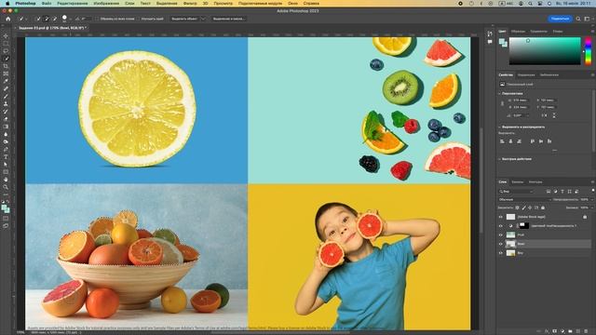The height and width of the screenshot is (335, 596).
Task: Click the hue spectrum slider in Color panel
Action: (588, 51)
